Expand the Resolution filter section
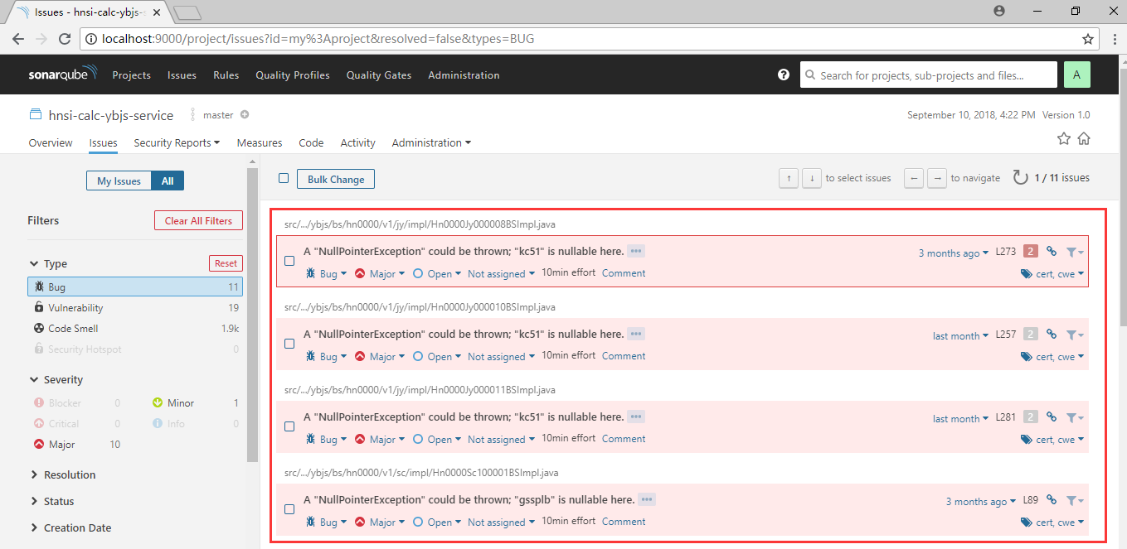The width and height of the screenshot is (1127, 549). coord(63,474)
